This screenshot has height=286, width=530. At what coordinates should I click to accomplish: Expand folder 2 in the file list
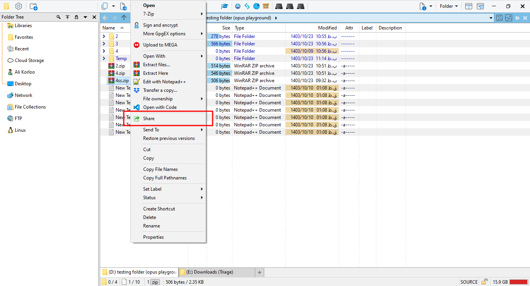pos(104,36)
